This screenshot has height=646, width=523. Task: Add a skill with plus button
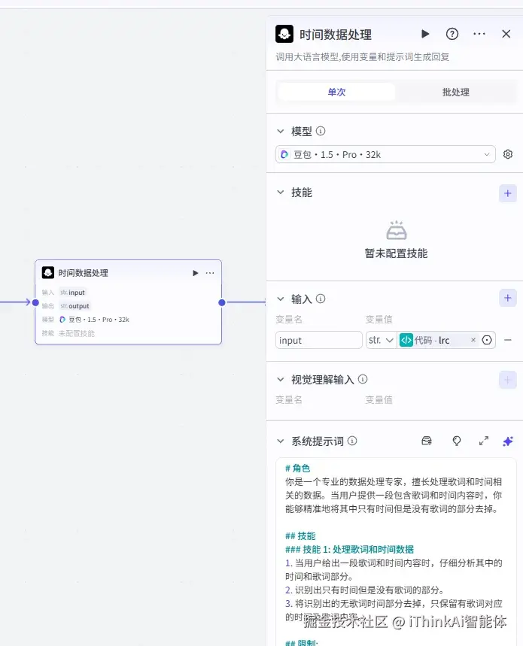[508, 193]
